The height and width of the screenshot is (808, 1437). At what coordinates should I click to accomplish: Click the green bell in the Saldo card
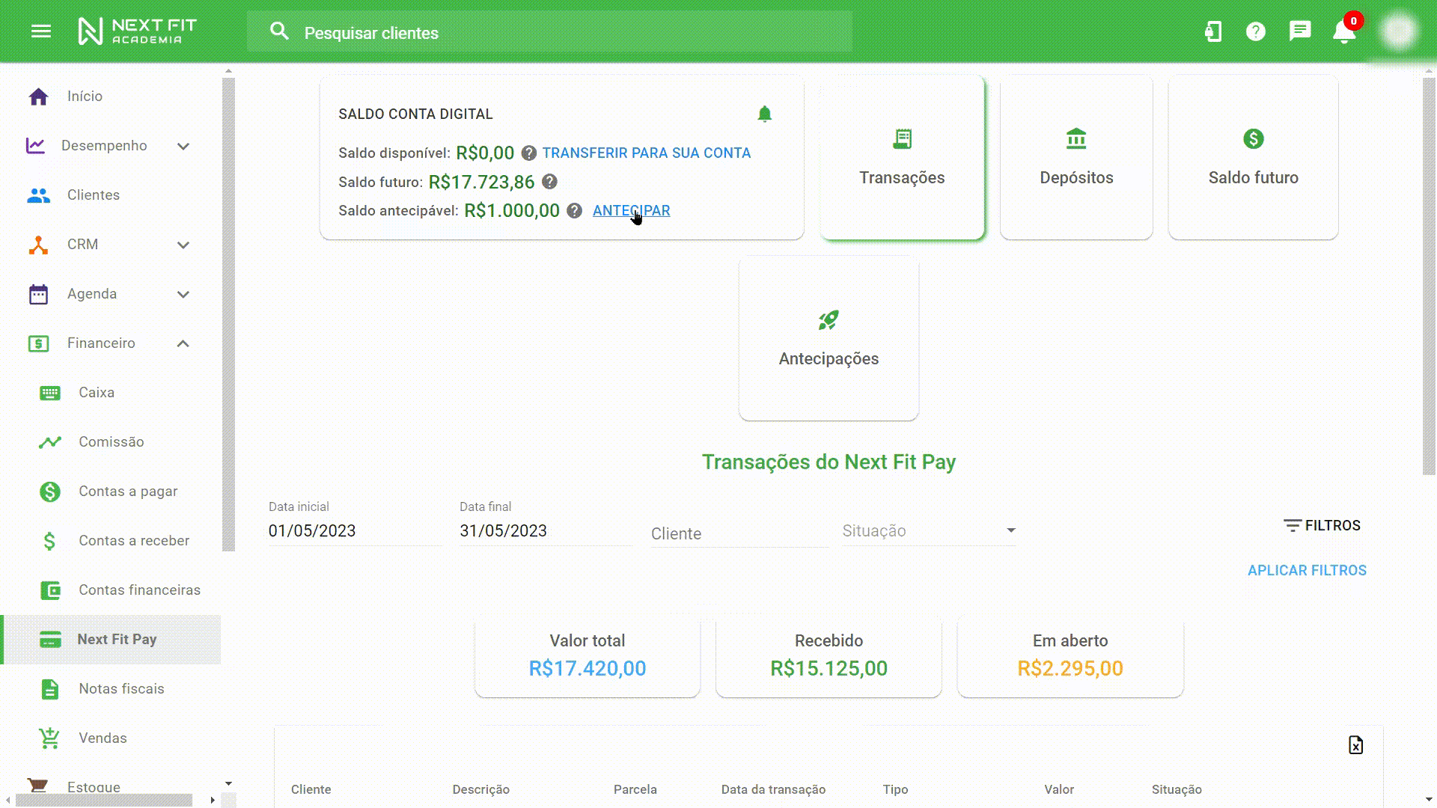pos(764,114)
